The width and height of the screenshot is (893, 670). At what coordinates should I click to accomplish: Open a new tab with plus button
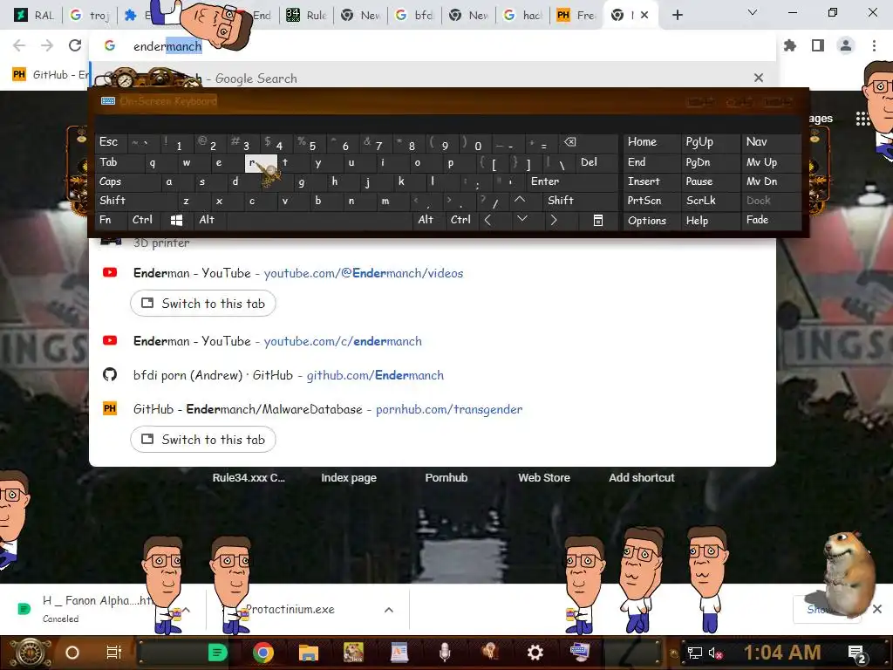[677, 15]
